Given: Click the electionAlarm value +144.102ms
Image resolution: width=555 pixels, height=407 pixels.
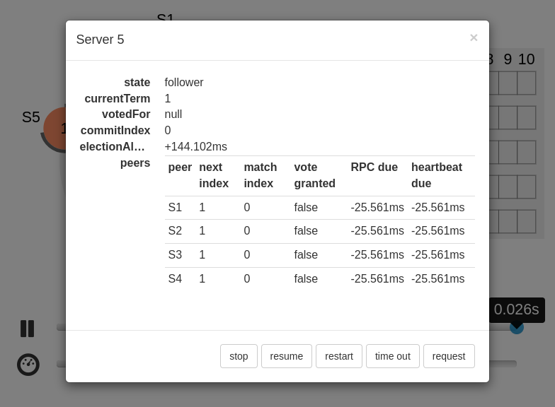Looking at the screenshot, I should coord(196,147).
